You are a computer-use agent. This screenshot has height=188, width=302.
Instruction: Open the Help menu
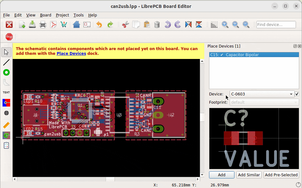92,15
